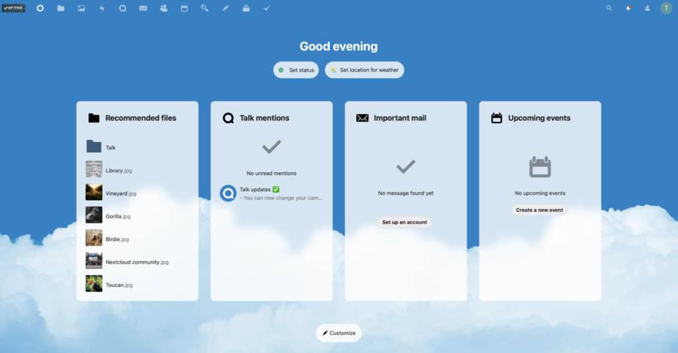Open the Files app in top bar

pos(61,9)
